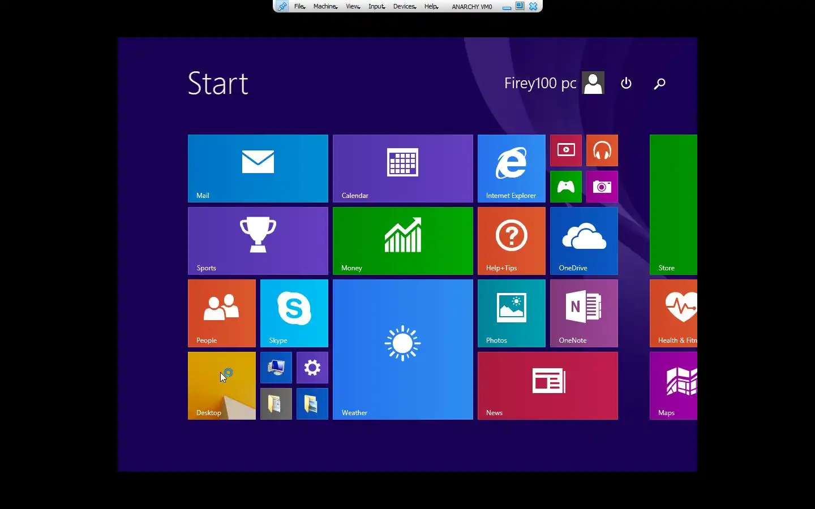Open the Weather tile
Screen dimensions: 815x509
pos(403,350)
